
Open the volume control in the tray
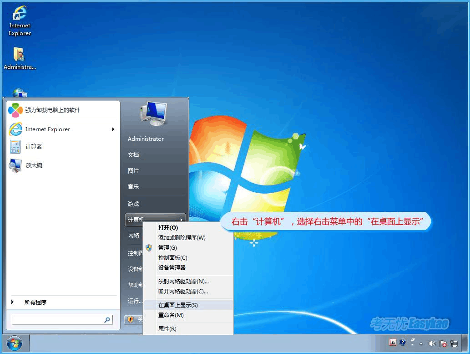coord(432,343)
